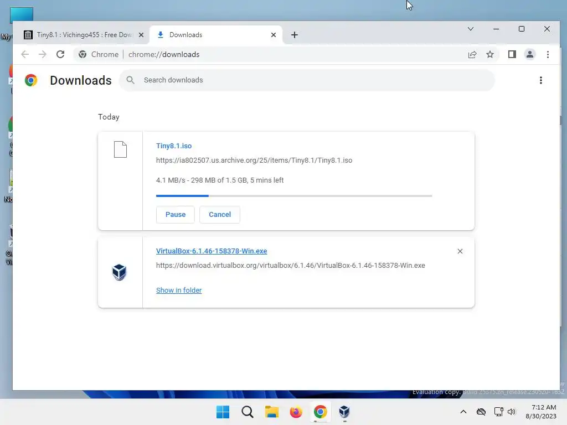
Task: Click the cloud sync tray icon
Action: point(481,412)
